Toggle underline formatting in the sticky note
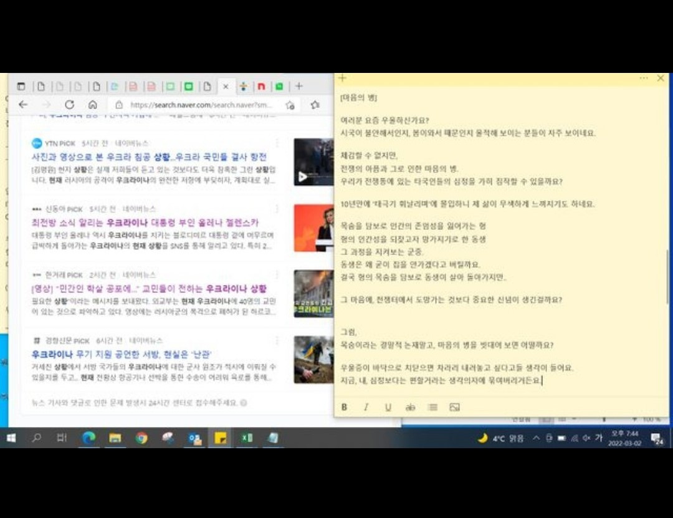Image resolution: width=673 pixels, height=518 pixels. 387,406
